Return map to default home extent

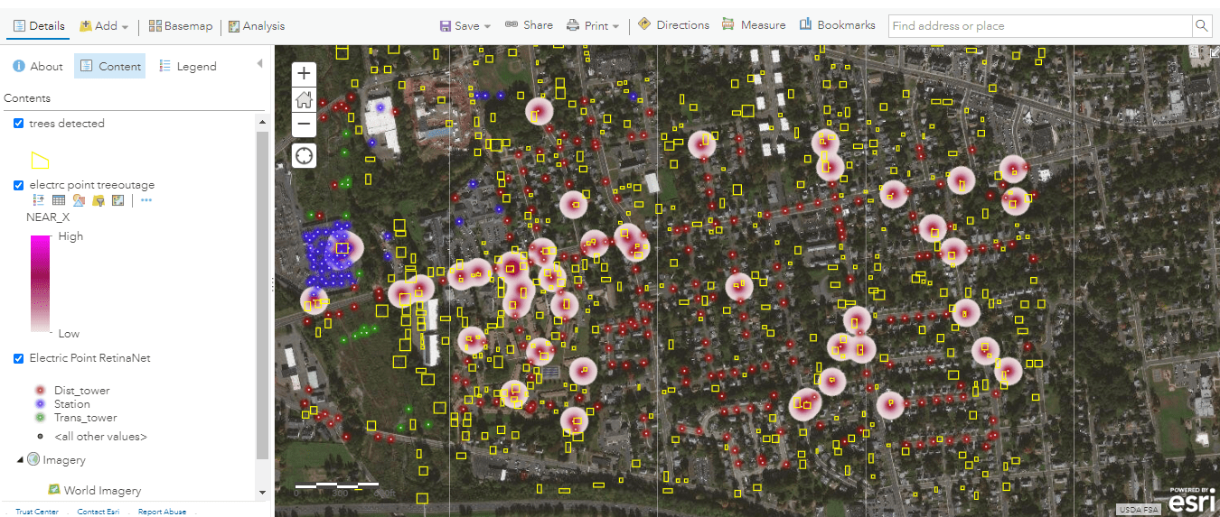[x=304, y=99]
